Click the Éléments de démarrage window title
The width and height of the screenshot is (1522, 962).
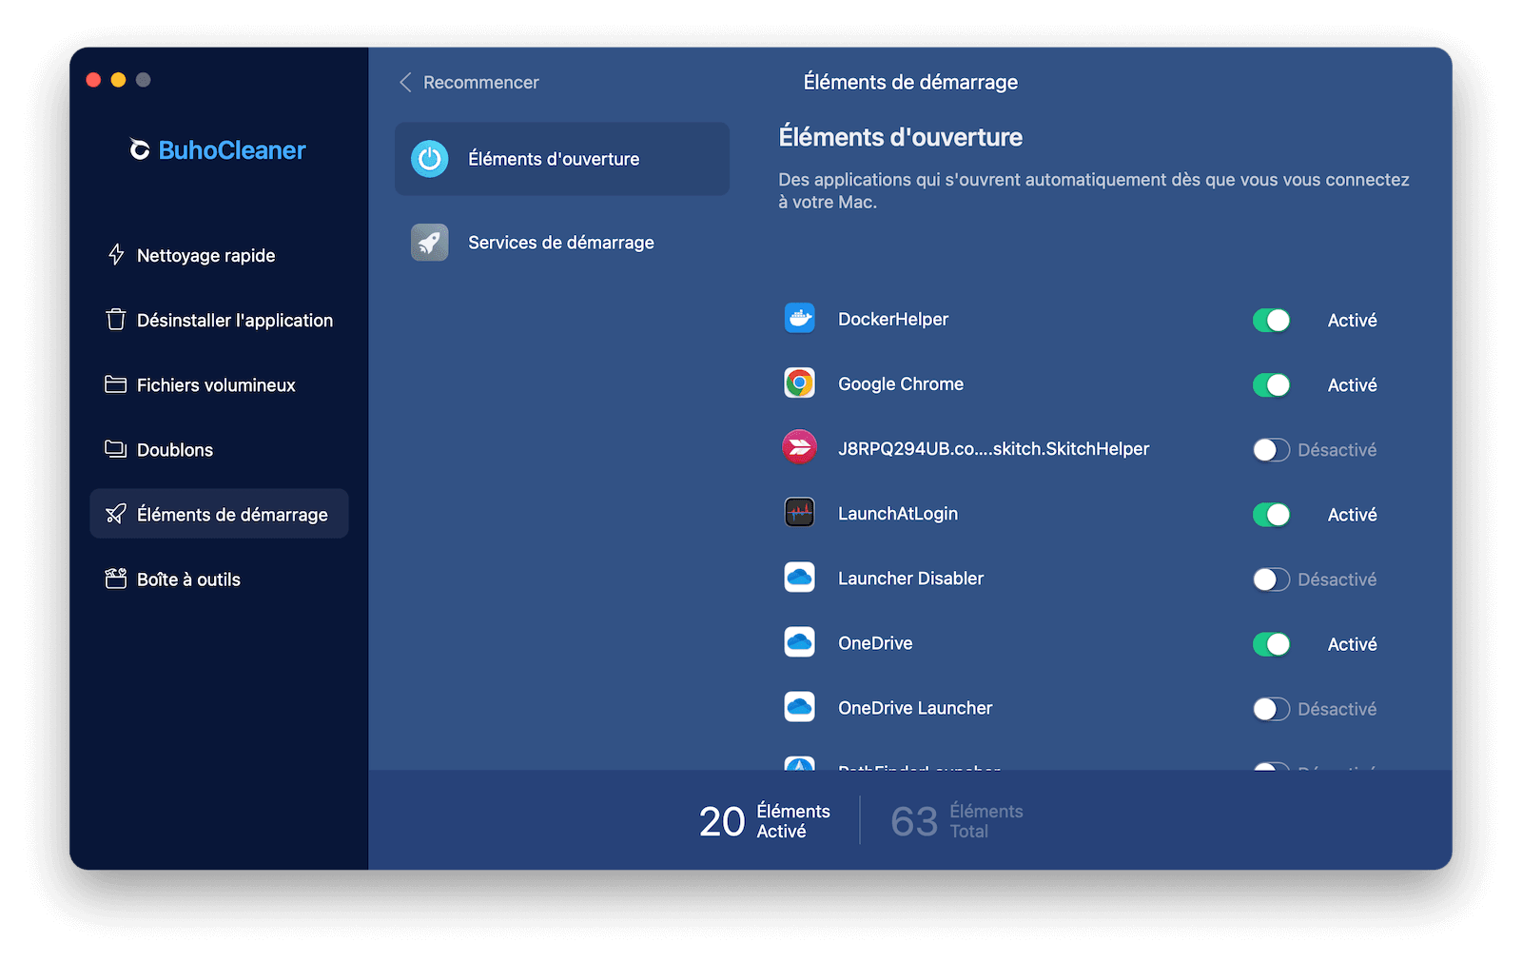(x=910, y=83)
